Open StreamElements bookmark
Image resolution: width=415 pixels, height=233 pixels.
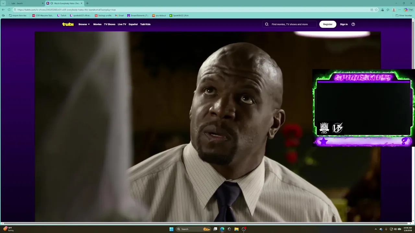click(x=138, y=16)
